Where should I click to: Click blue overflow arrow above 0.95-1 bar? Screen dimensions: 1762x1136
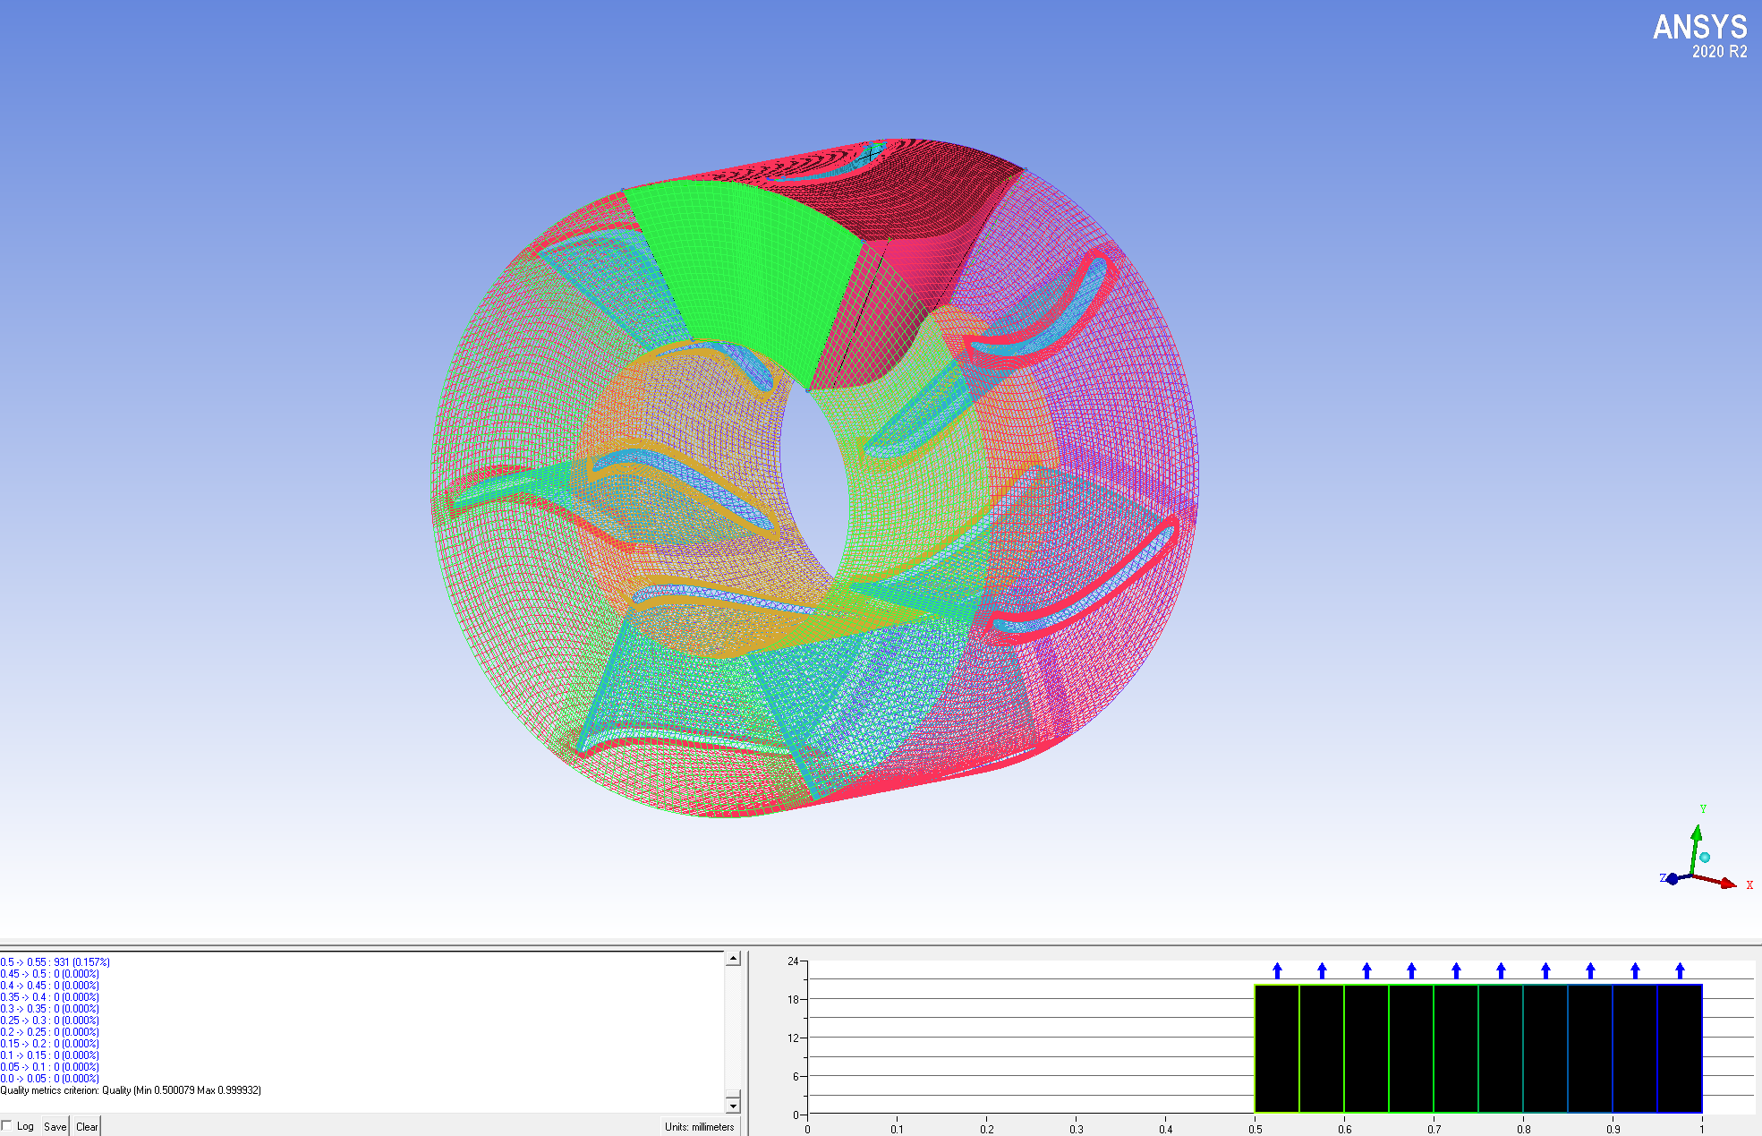tap(1680, 970)
